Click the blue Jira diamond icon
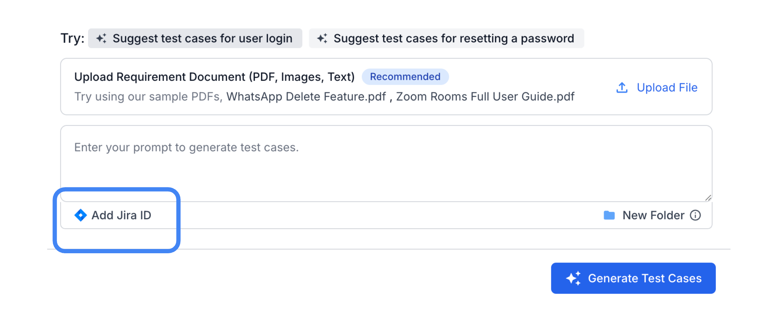This screenshot has height=310, width=778. (81, 215)
